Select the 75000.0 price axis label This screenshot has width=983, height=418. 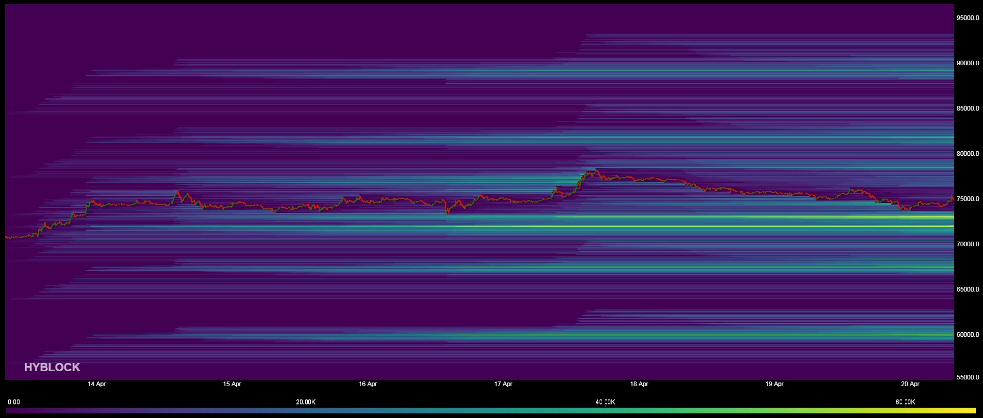(x=968, y=199)
